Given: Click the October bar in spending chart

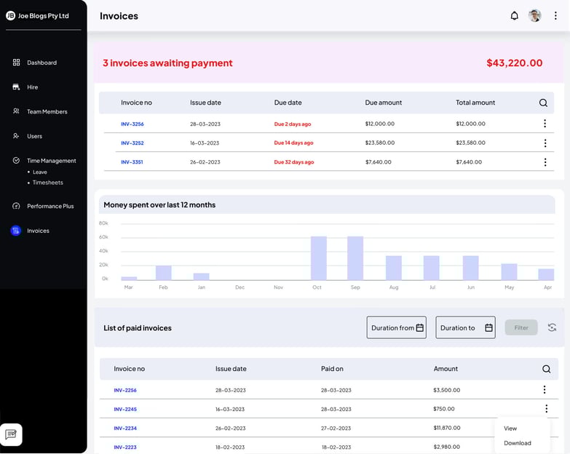Looking at the screenshot, I should 318,258.
